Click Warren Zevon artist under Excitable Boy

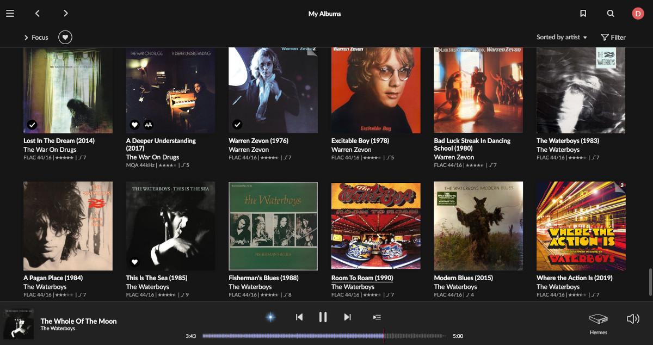[x=352, y=150]
